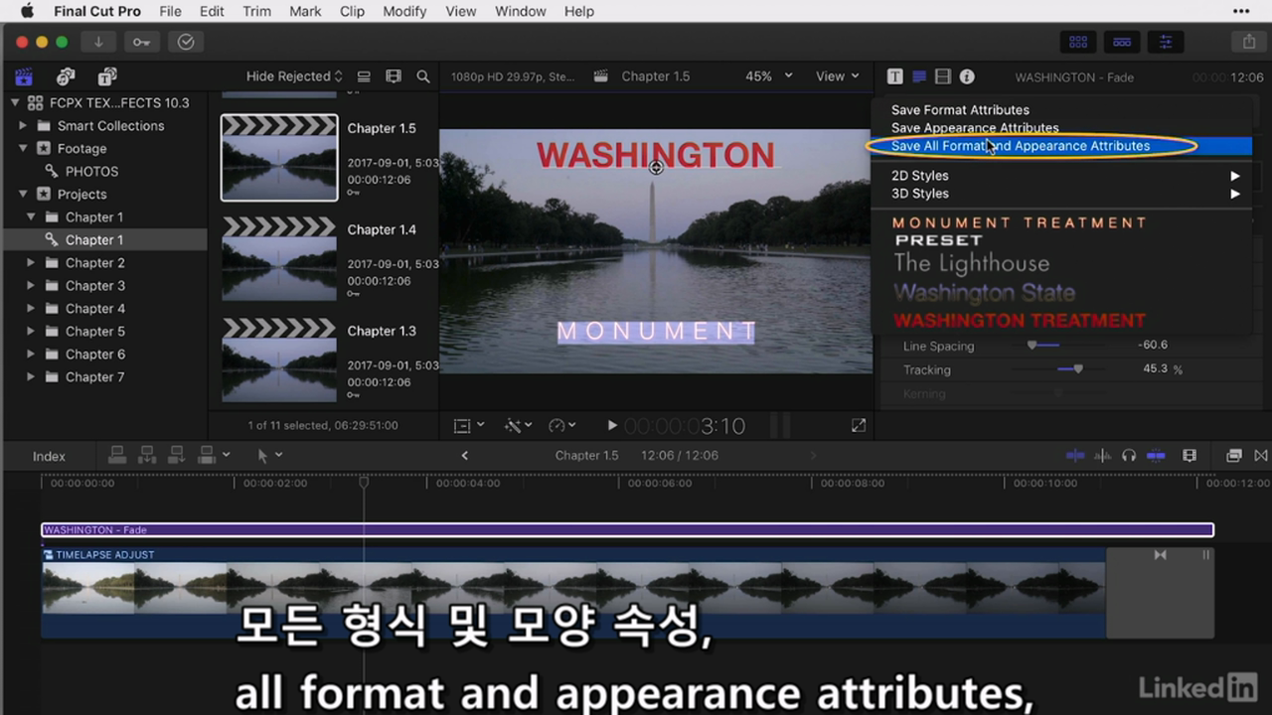Open the Photos and Audio sidebar
This screenshot has height=715, width=1272.
tap(66, 76)
